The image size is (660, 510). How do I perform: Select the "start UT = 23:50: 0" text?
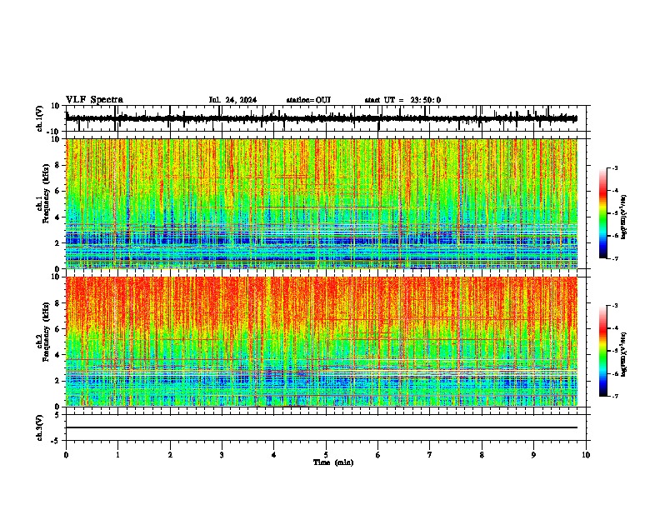[402, 100]
